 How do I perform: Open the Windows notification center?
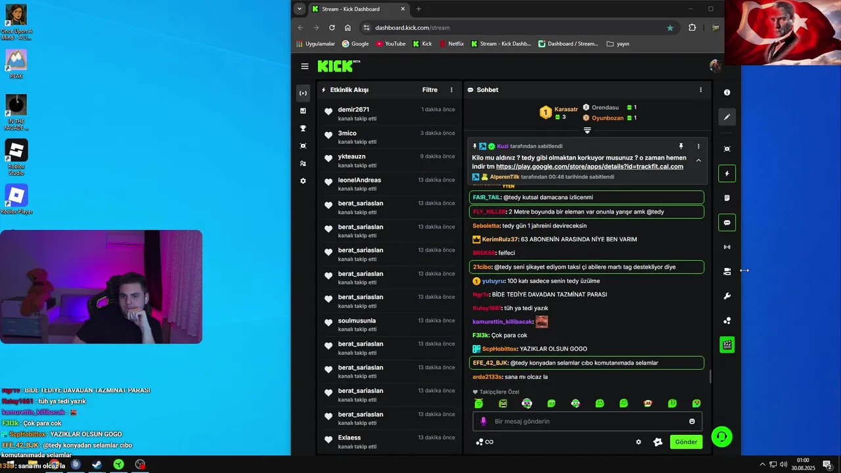pos(827,464)
